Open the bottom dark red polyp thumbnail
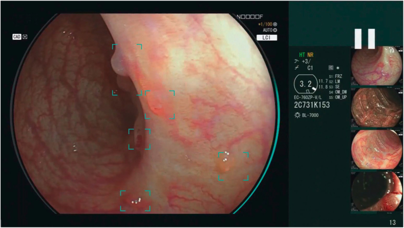The height and width of the screenshot is (228, 404). 376,192
